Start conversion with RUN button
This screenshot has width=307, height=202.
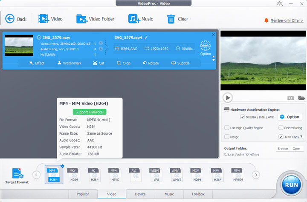click(x=291, y=185)
